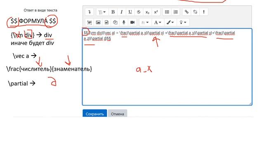Apply subscript formatting
This screenshot has width=264, height=148.
point(147,12)
